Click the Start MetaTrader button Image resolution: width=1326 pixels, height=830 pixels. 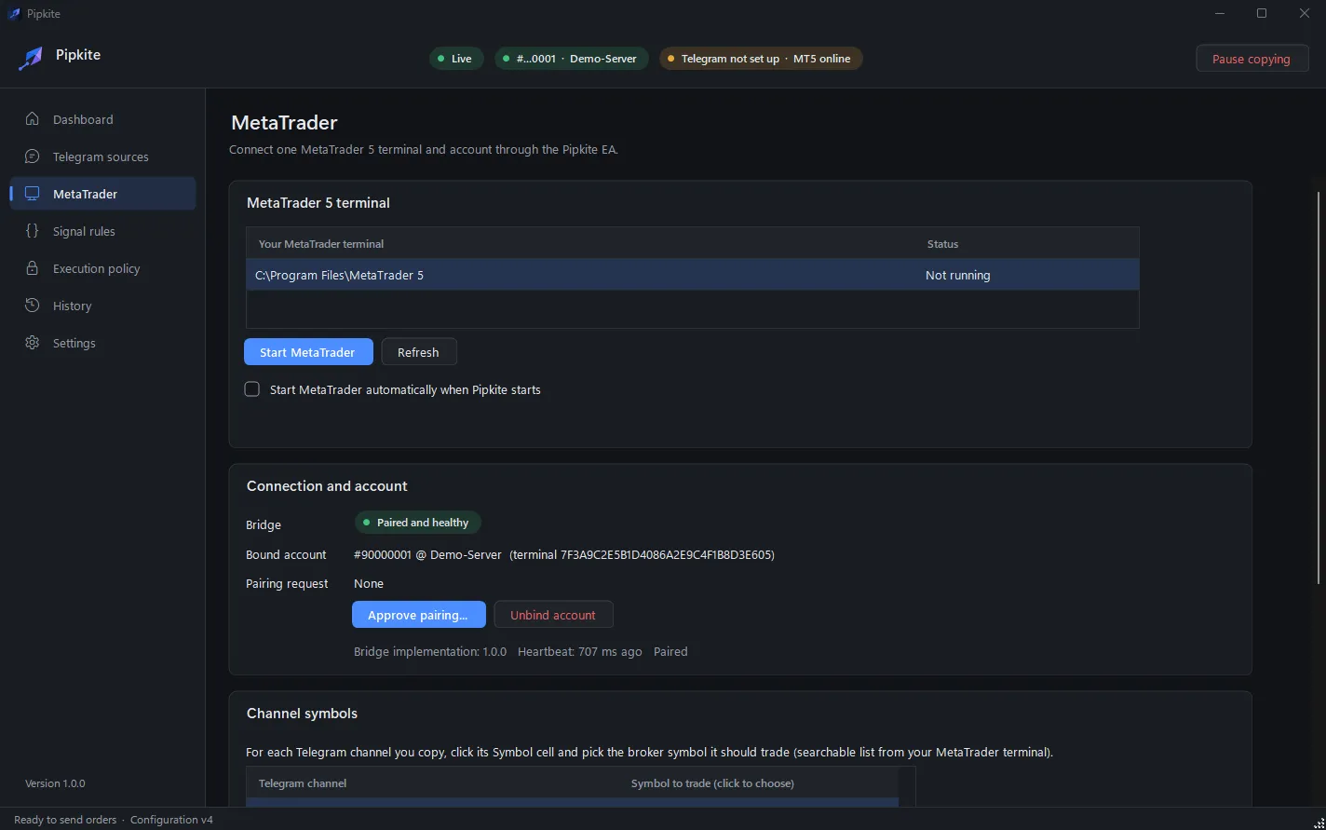(x=308, y=352)
